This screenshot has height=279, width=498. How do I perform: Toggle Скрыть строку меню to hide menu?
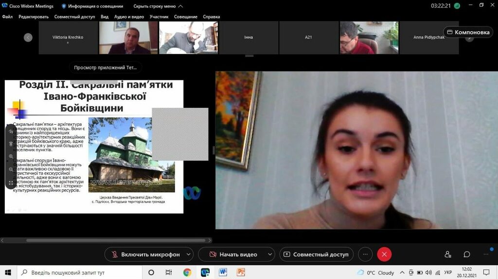158,6
